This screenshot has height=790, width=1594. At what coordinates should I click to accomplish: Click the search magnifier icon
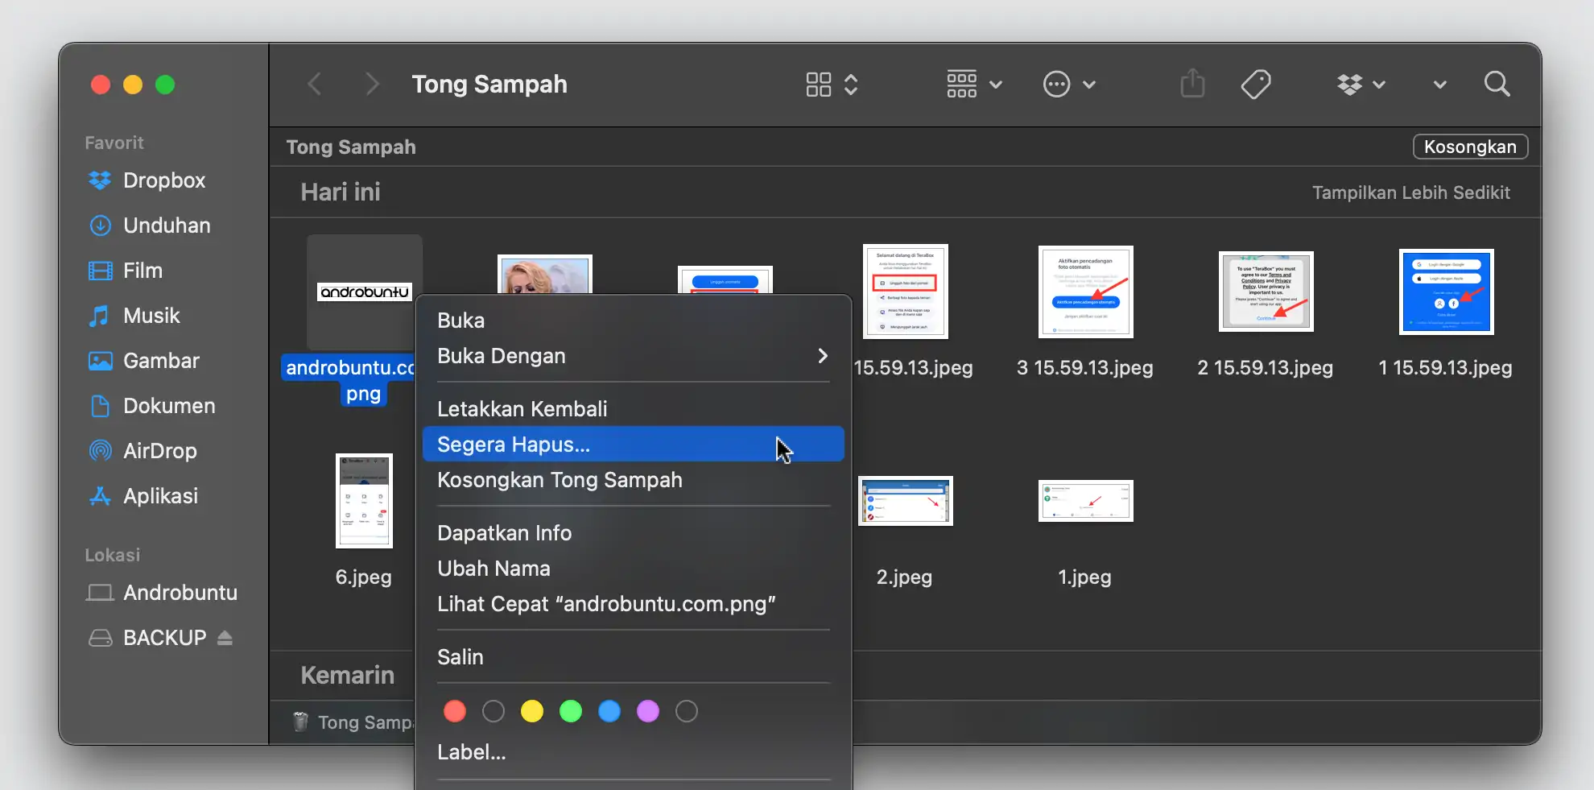pyautogui.click(x=1496, y=84)
